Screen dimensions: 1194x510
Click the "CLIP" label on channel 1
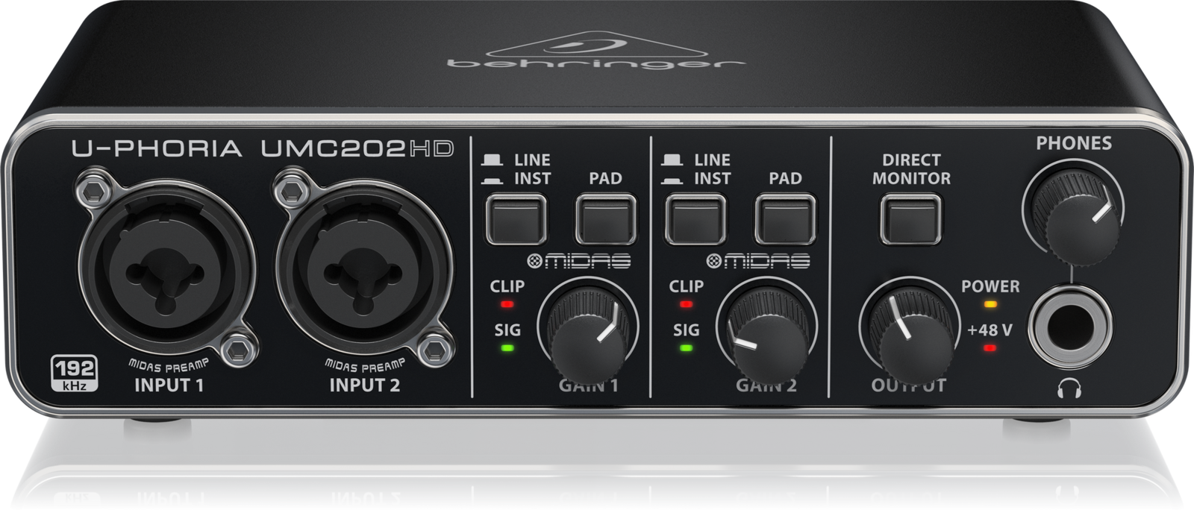coord(507,286)
